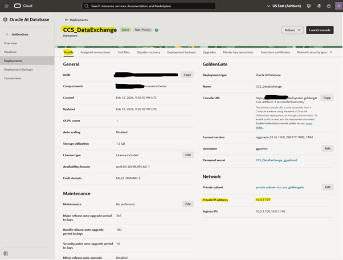The height and width of the screenshot is (260, 343).
Task: Open the Network security groups tab
Action: [x=312, y=52]
